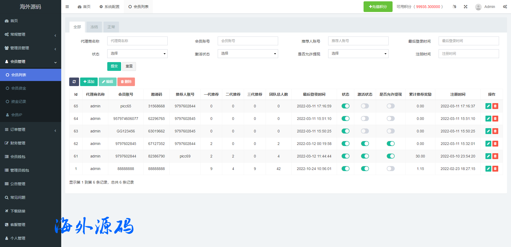Enable activation status for member picc65
Viewport: 511px width, 247px height.
(365, 106)
